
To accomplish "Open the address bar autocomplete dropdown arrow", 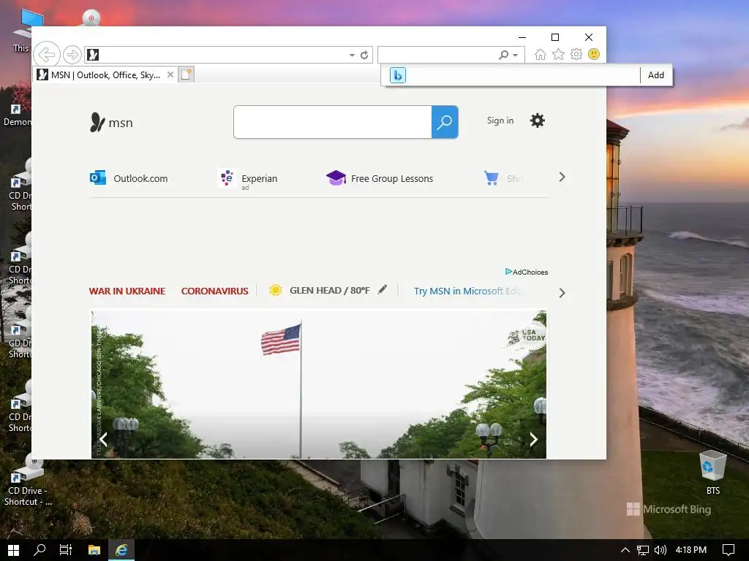I will click(352, 55).
